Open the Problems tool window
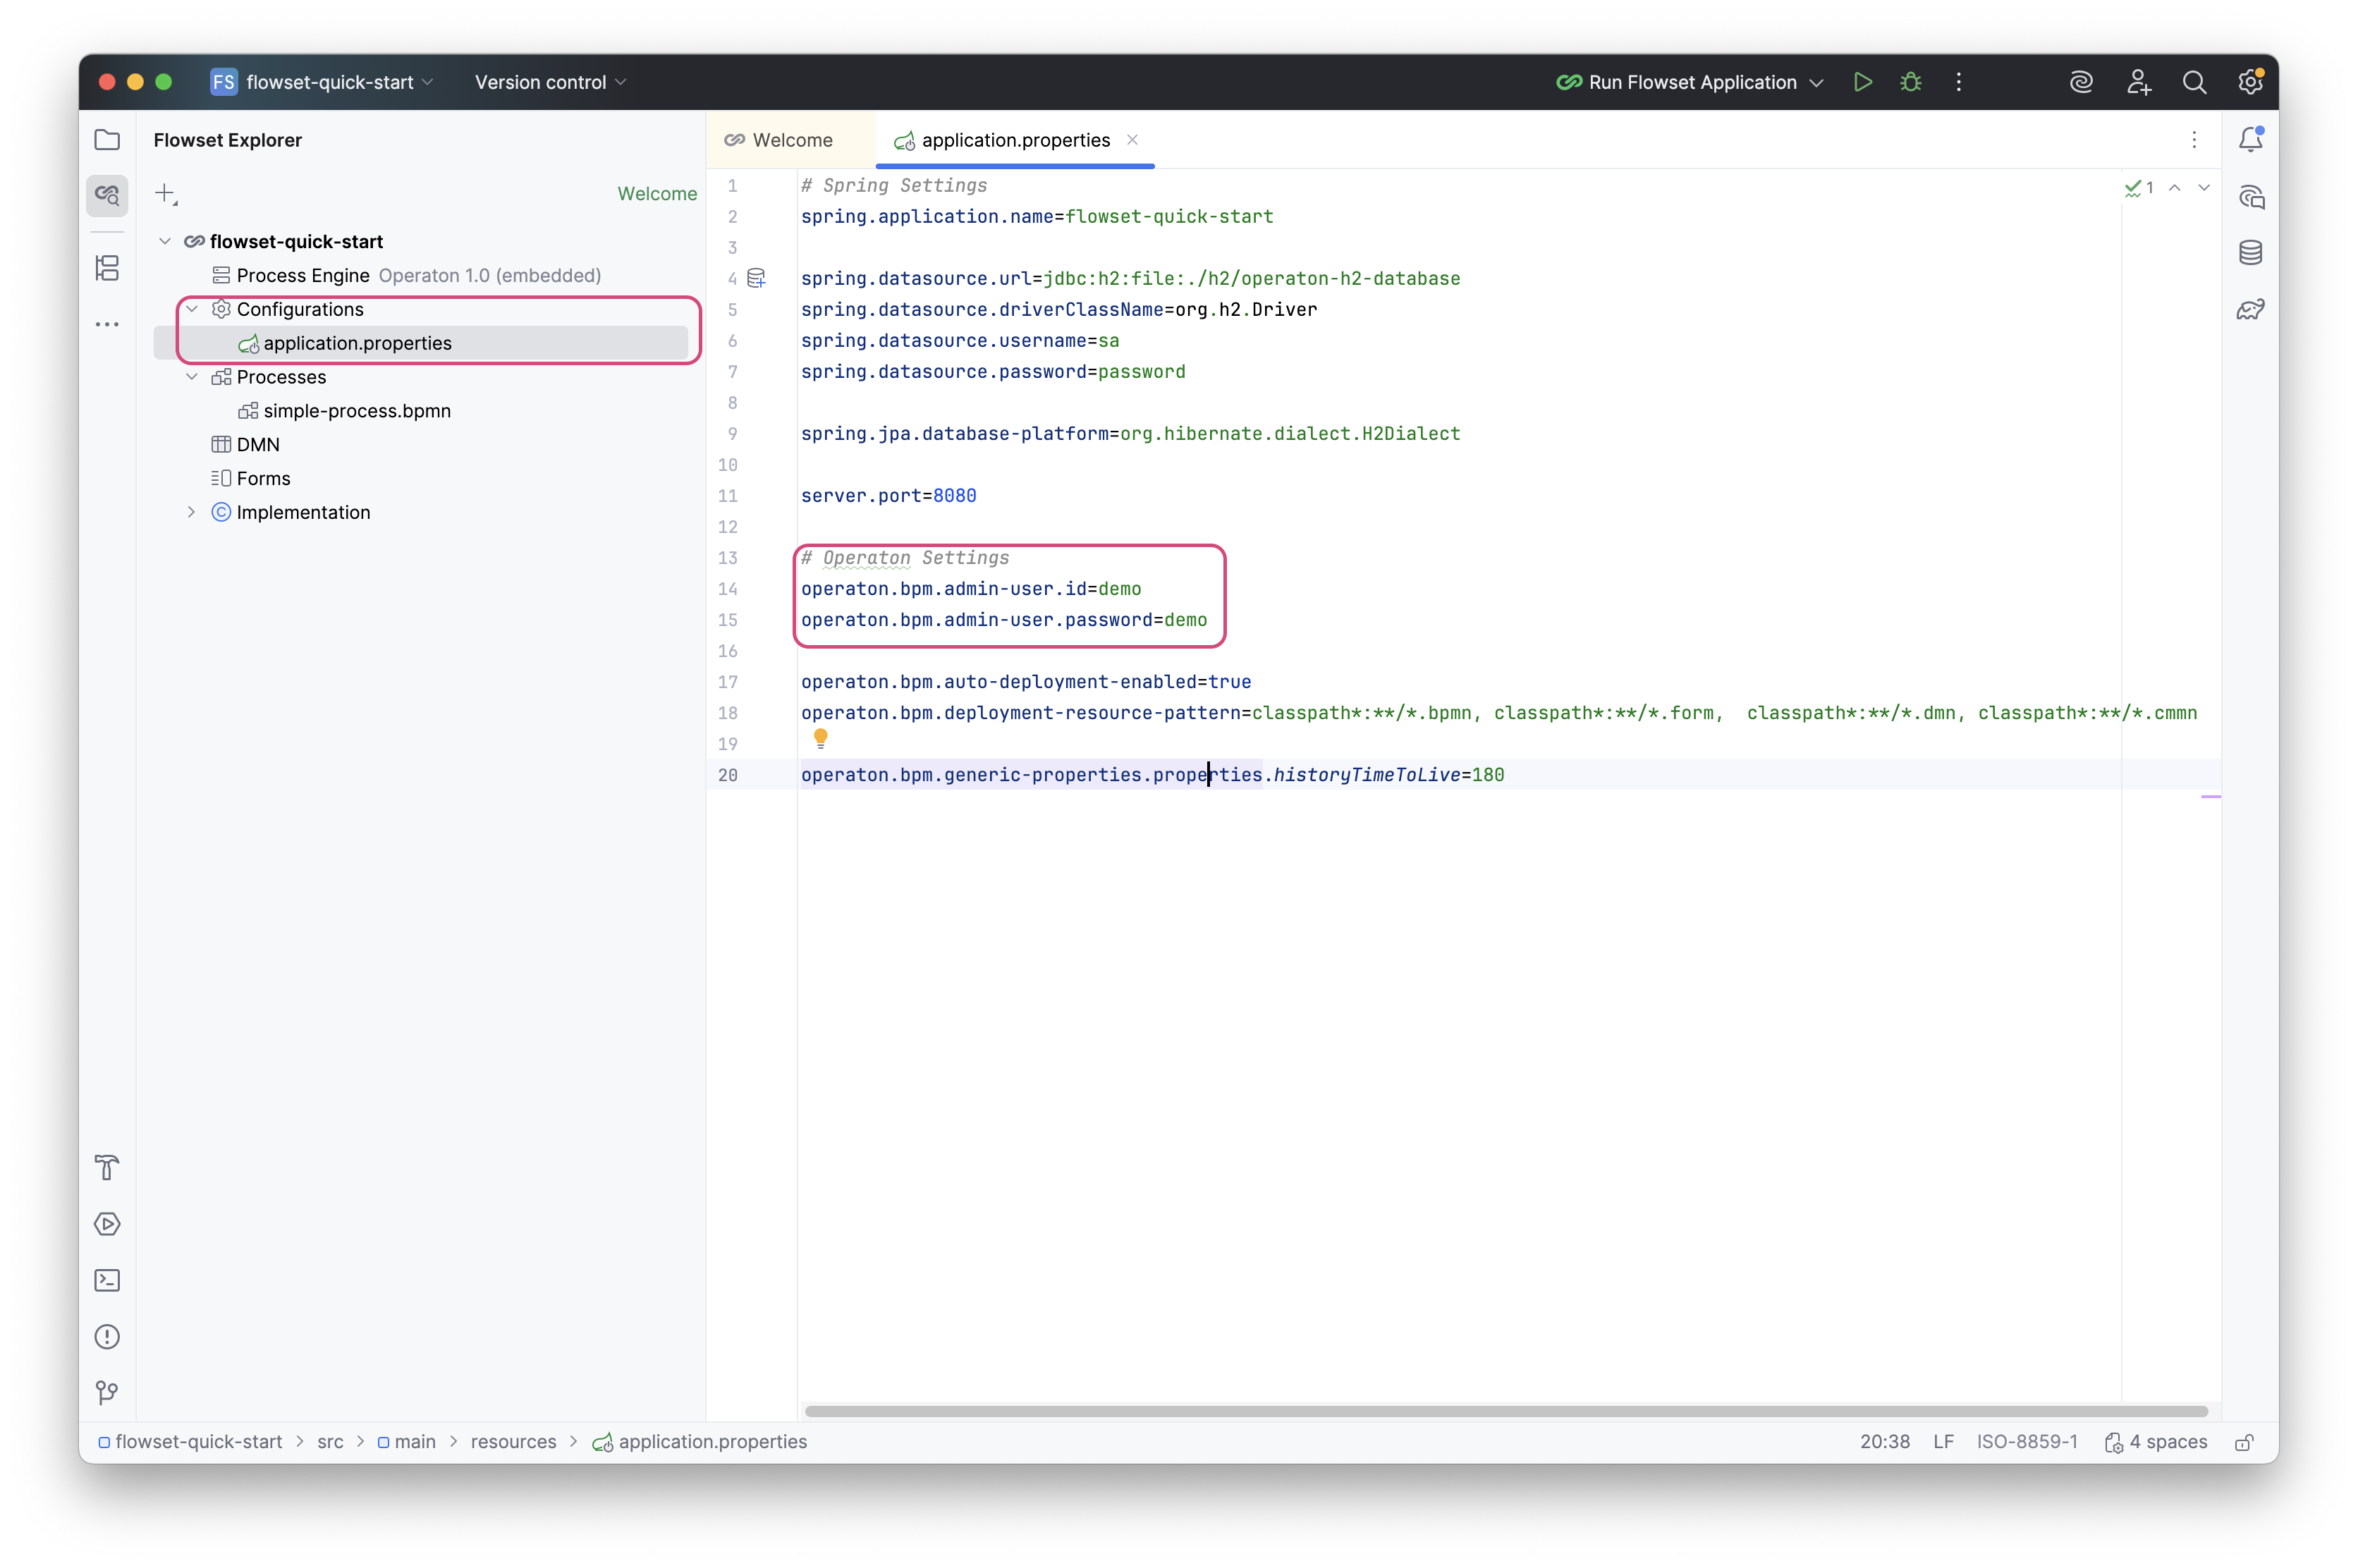Screen dimensions: 2358x1568 click(x=107, y=1337)
